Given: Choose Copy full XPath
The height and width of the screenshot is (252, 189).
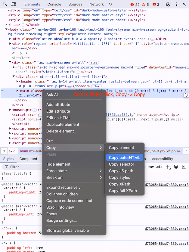Looking at the screenshot, I should pyautogui.click(x=124, y=191).
